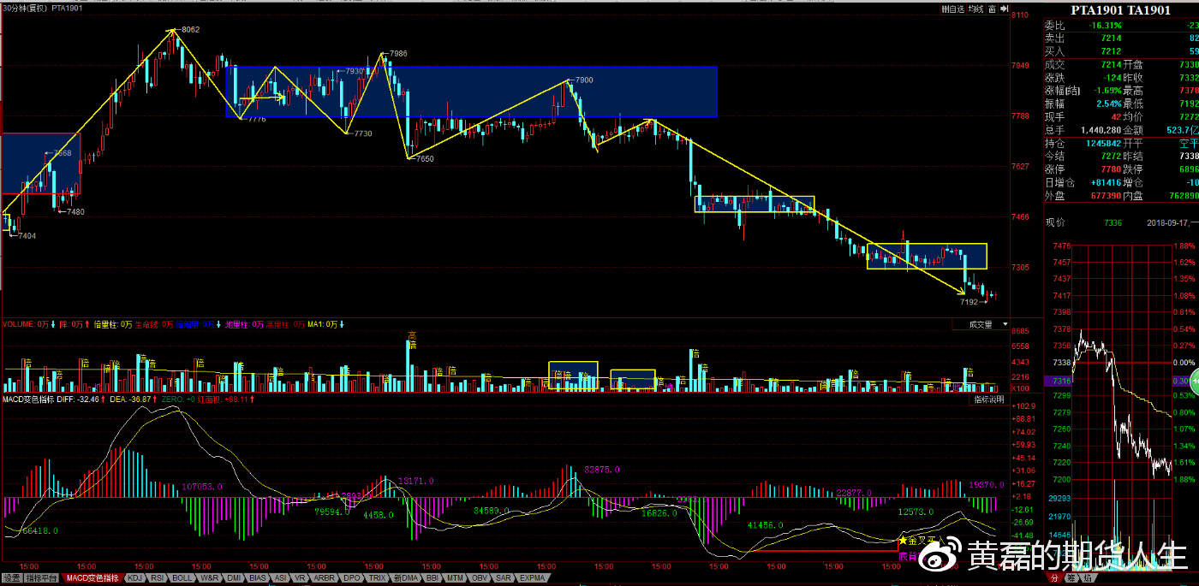Click the PTA1901 TA1901 contract header
Screen dimensions: 1199x586
point(1120,10)
